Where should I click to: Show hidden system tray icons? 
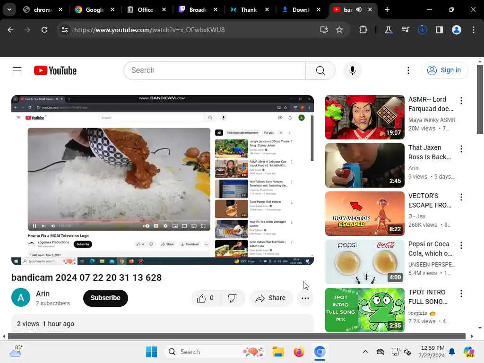coord(365,352)
